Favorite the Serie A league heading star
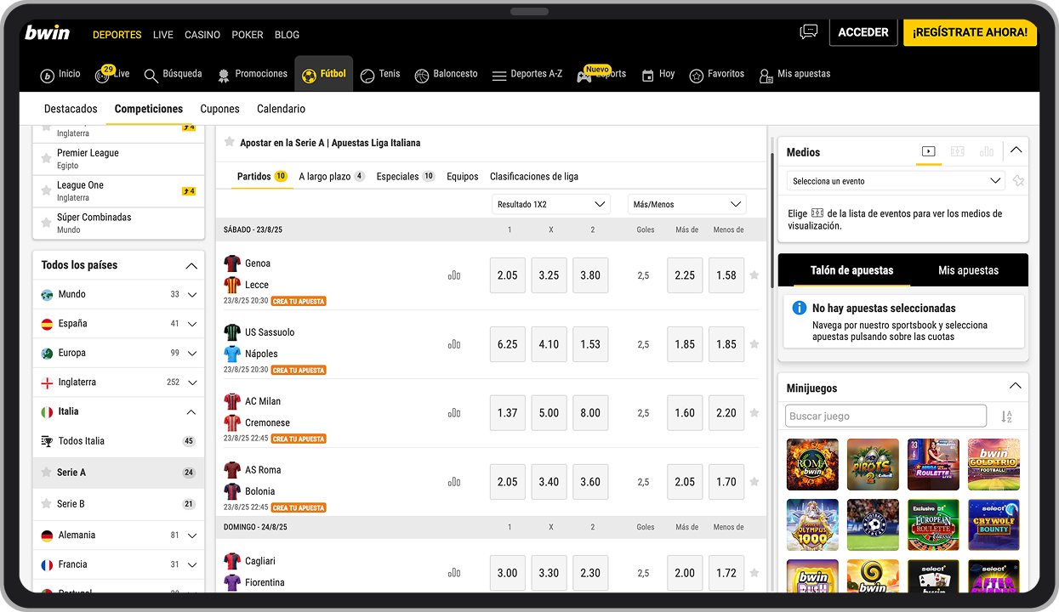The width and height of the screenshot is (1059, 612). pyautogui.click(x=230, y=142)
